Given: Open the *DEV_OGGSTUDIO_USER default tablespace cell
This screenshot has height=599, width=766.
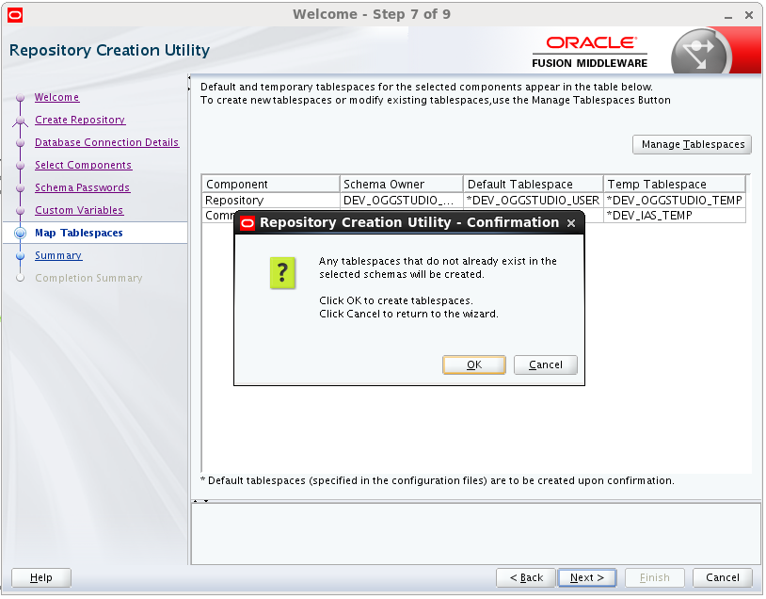Looking at the screenshot, I should point(533,200).
